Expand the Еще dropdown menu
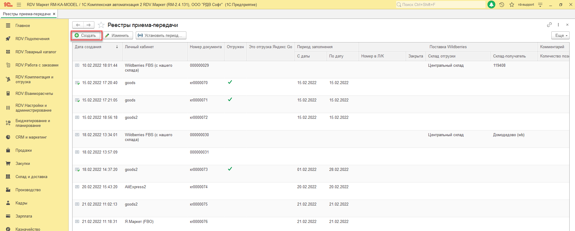Screen dimensions: 575x231 point(560,35)
